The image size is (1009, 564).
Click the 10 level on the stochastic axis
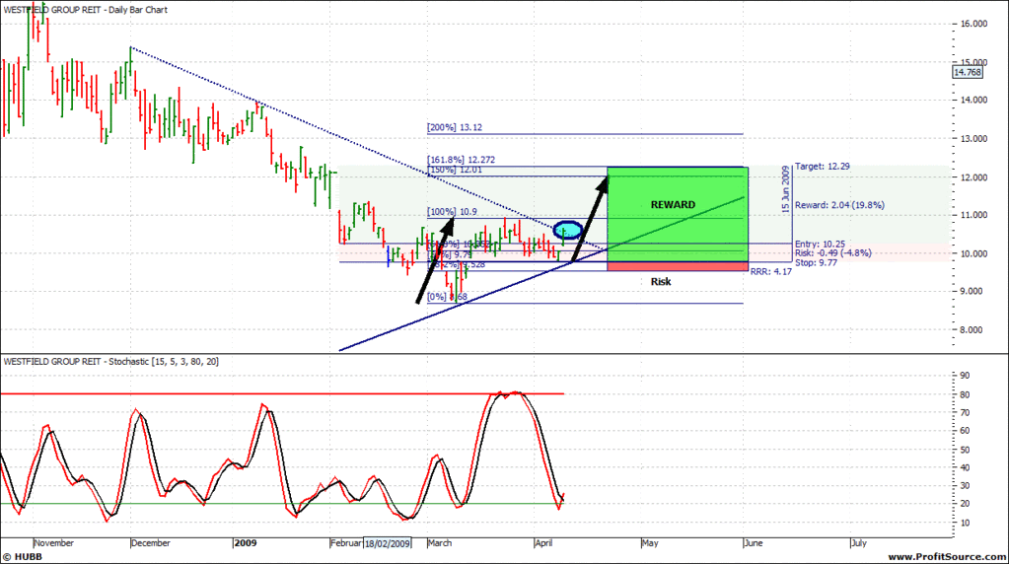pyautogui.click(x=964, y=523)
